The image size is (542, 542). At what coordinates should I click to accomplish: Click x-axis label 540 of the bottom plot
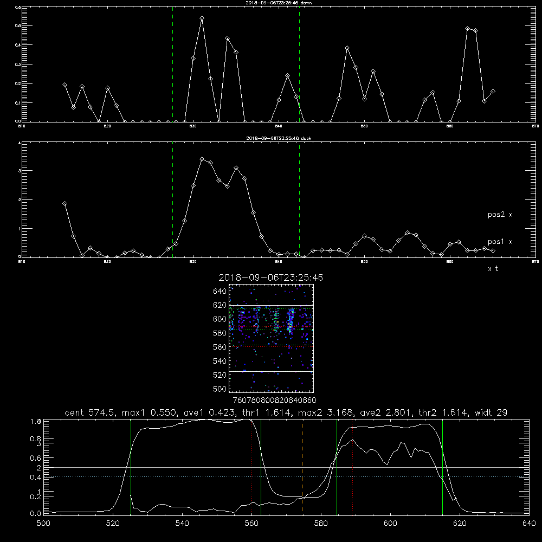(182, 524)
